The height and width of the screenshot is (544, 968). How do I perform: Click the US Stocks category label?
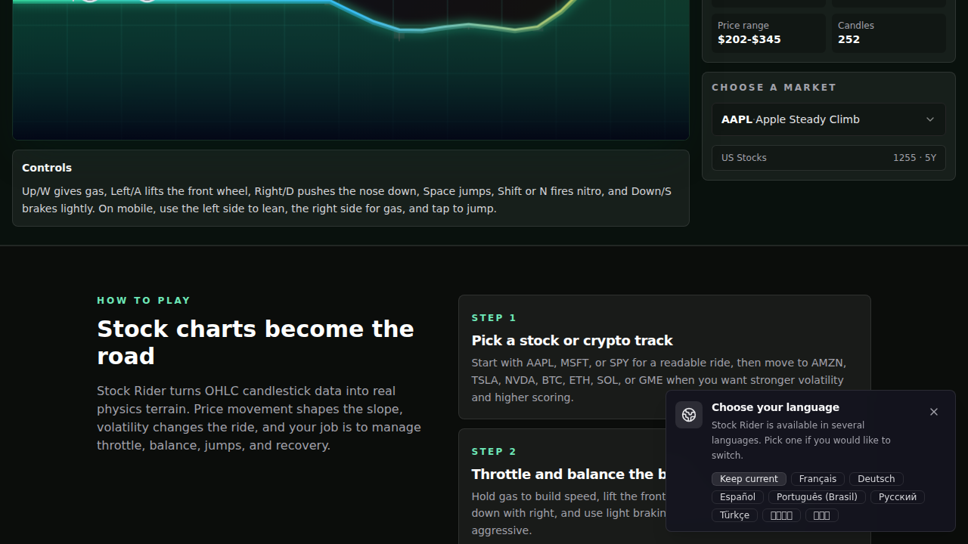pyautogui.click(x=743, y=158)
